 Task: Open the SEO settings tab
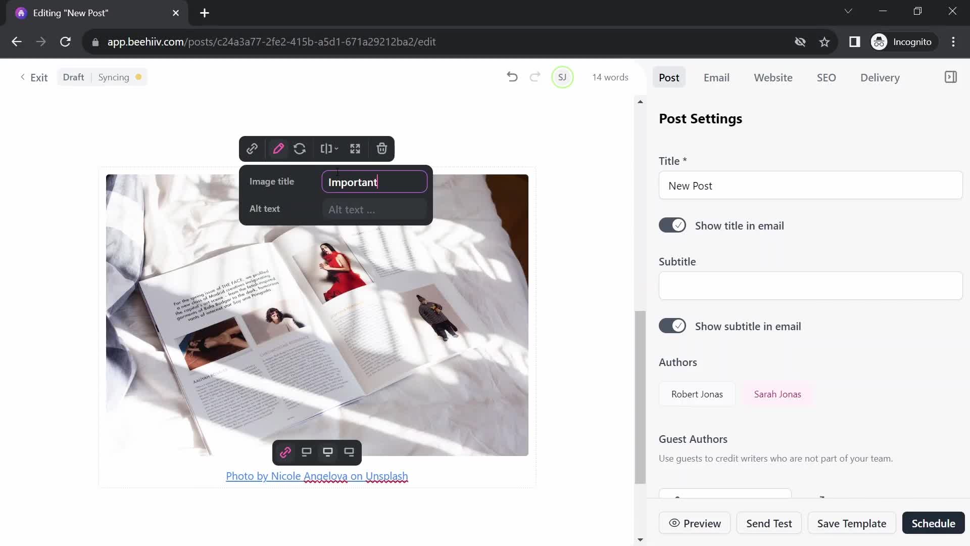826,77
